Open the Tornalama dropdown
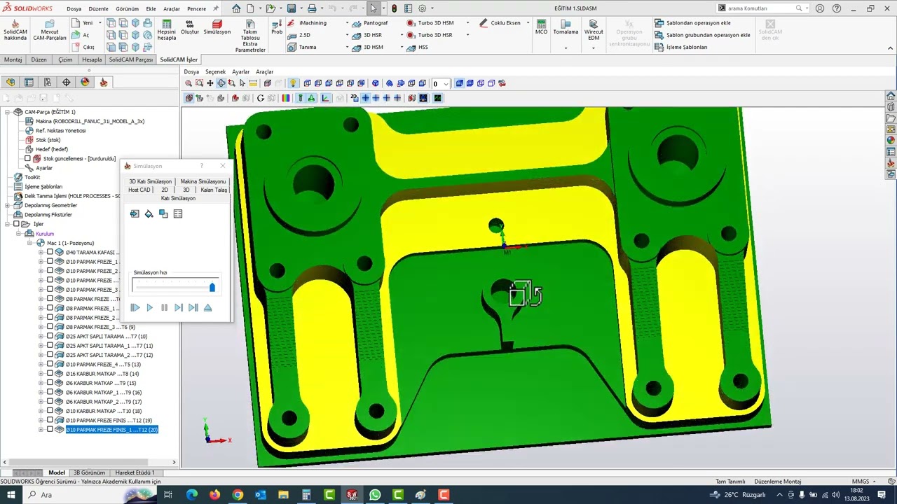 (x=566, y=48)
